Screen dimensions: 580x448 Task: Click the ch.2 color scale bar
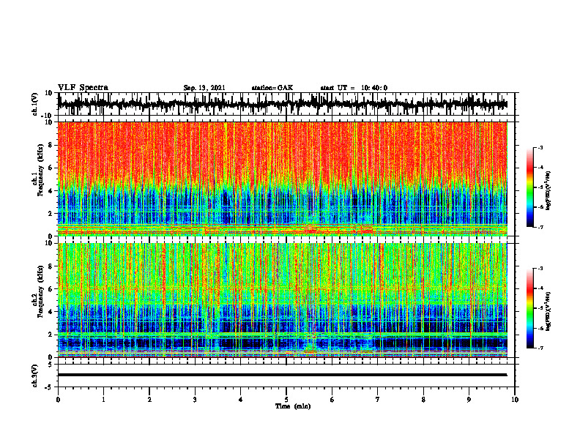530,308
